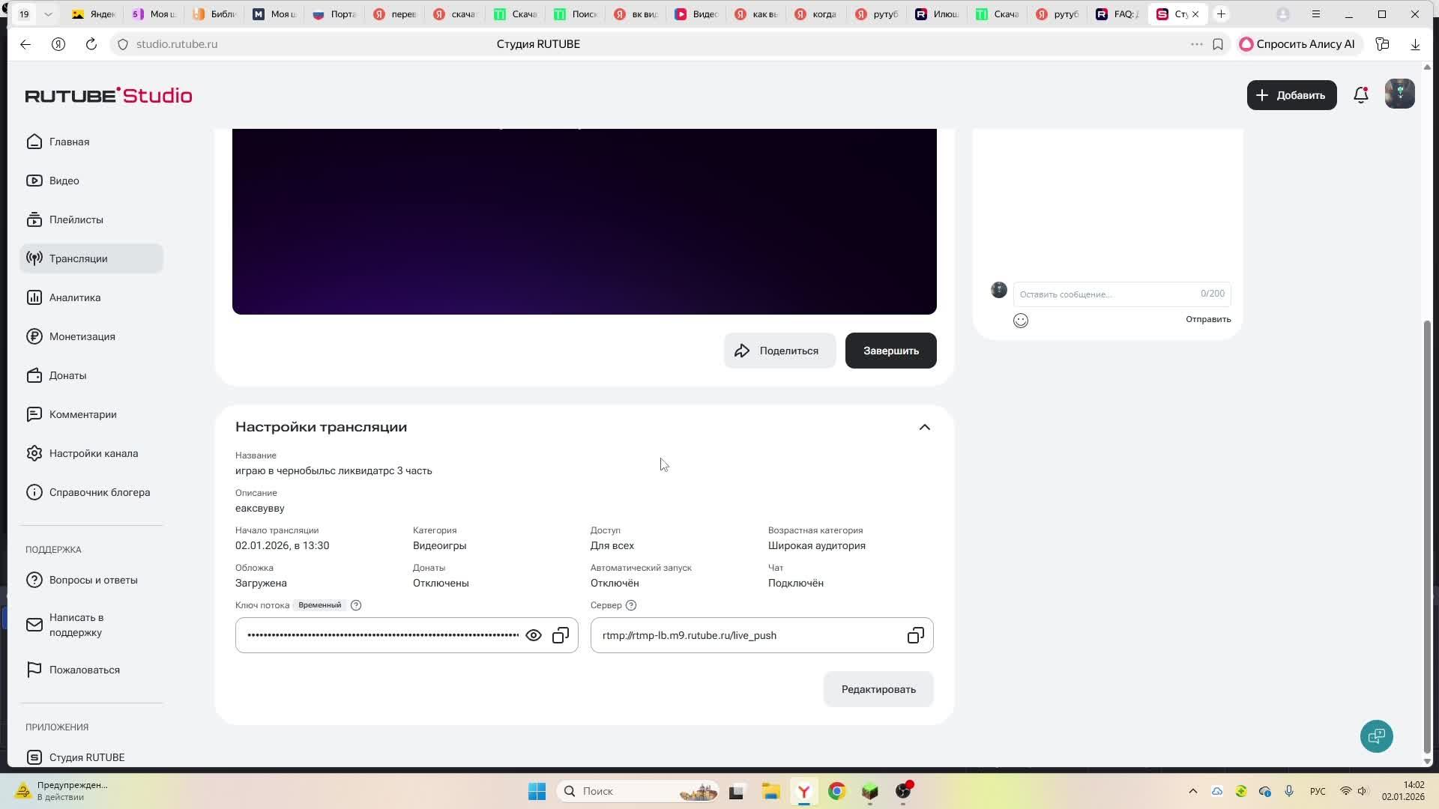Reveal stream key with eye icon

[533, 635]
